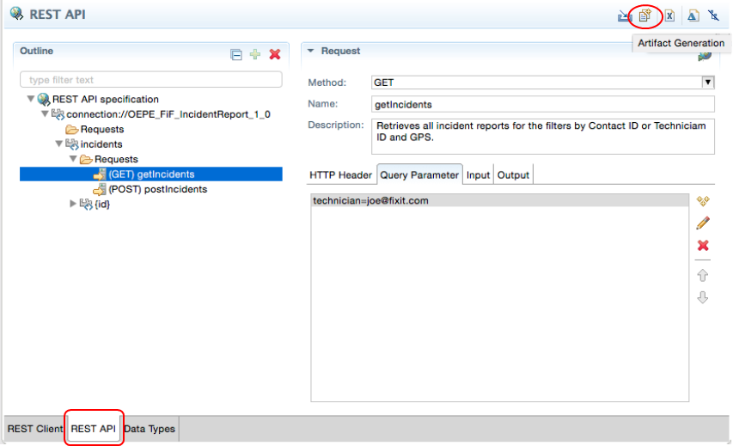This screenshot has width=733, height=446.
Task: Collapse the incidents tree node
Action: pos(59,144)
